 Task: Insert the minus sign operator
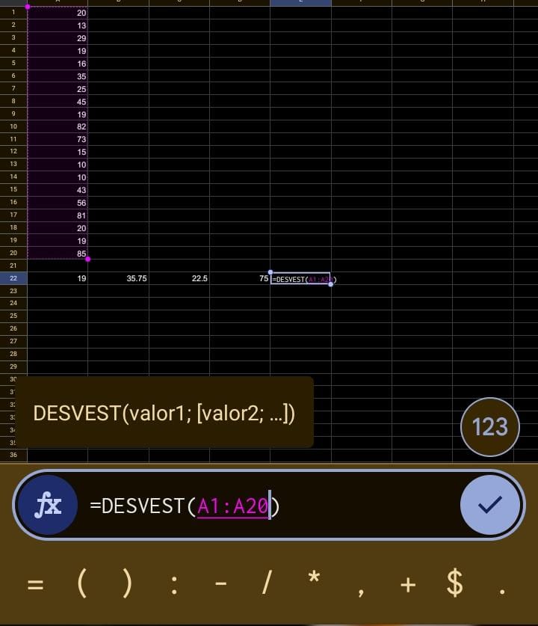[x=220, y=584]
